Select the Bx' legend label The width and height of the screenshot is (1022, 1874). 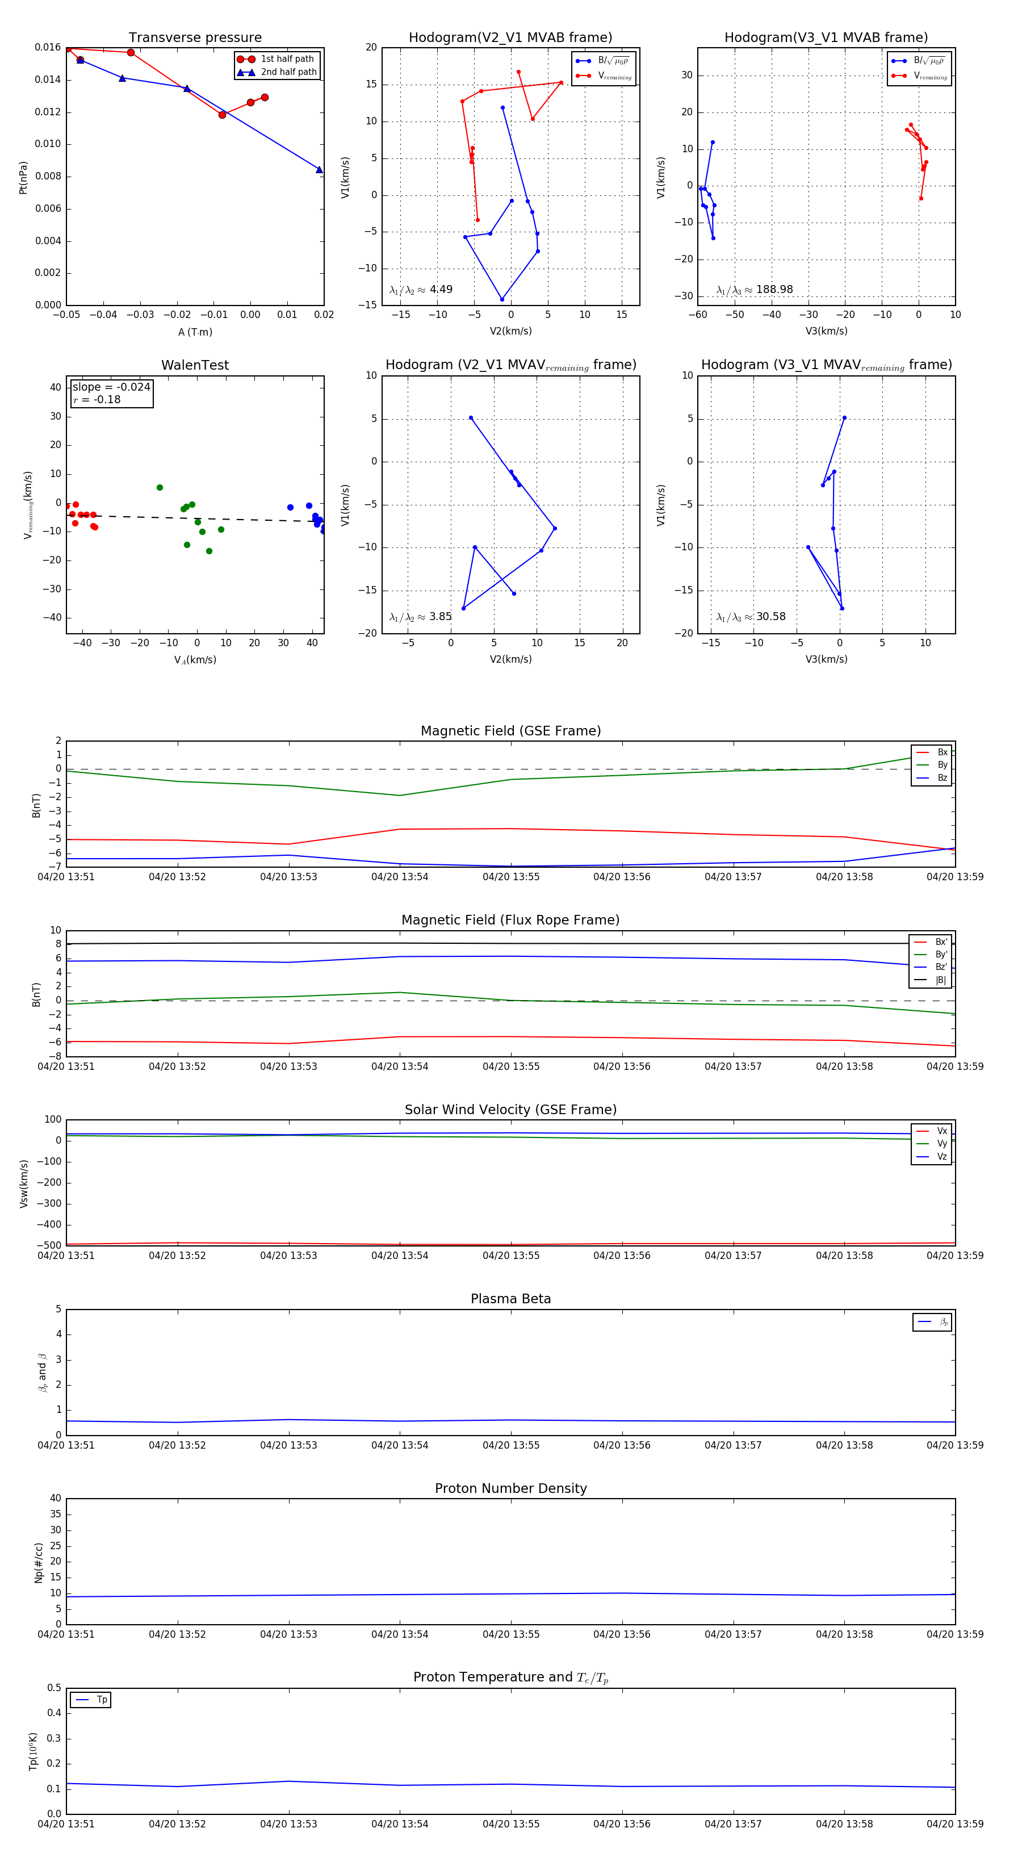tap(941, 942)
